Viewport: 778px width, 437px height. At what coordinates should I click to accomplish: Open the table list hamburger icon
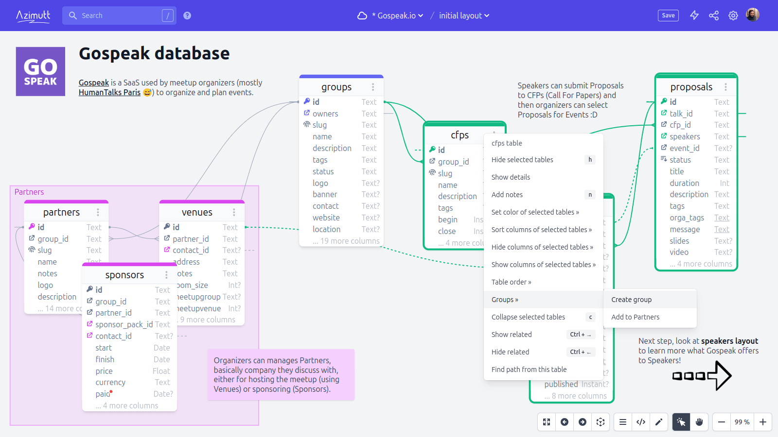(622, 422)
